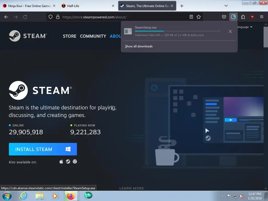Cancel the SteamSetup.exe download

(230, 31)
